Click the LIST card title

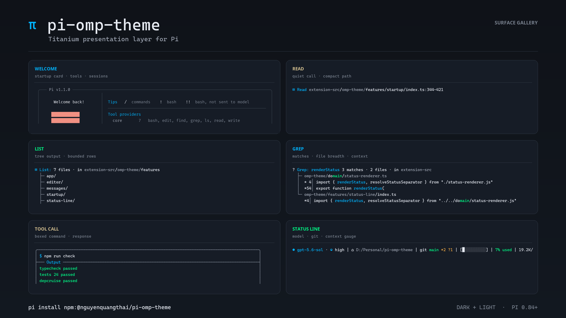(39, 149)
